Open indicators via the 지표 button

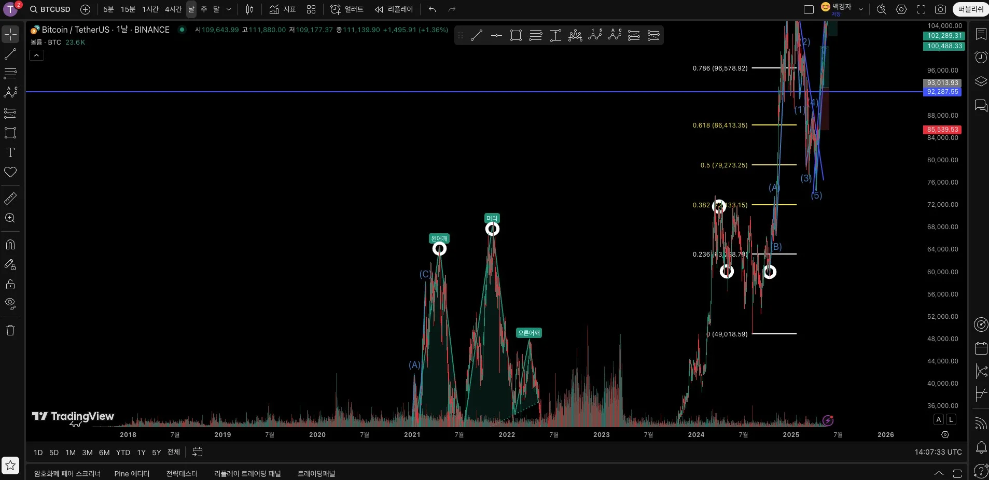pyautogui.click(x=283, y=9)
